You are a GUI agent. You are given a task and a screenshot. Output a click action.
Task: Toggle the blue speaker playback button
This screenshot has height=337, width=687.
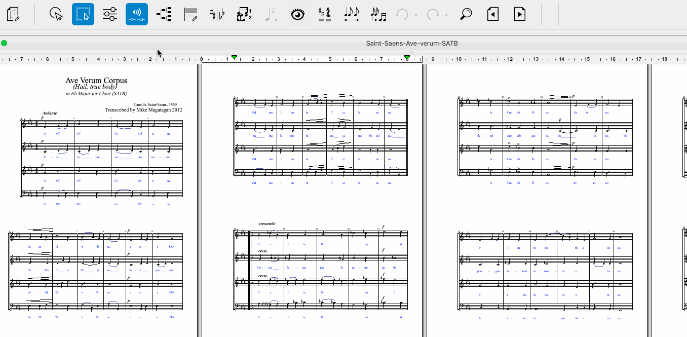click(x=137, y=14)
